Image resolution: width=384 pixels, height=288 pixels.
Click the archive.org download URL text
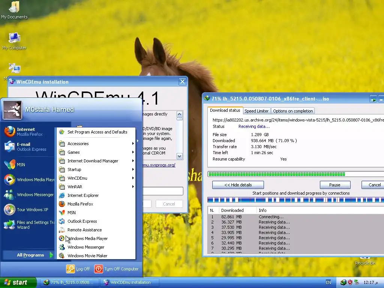298,120
